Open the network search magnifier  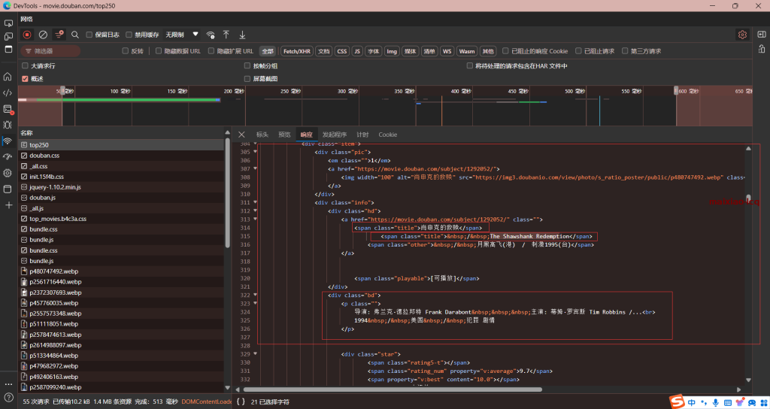pyautogui.click(x=75, y=35)
